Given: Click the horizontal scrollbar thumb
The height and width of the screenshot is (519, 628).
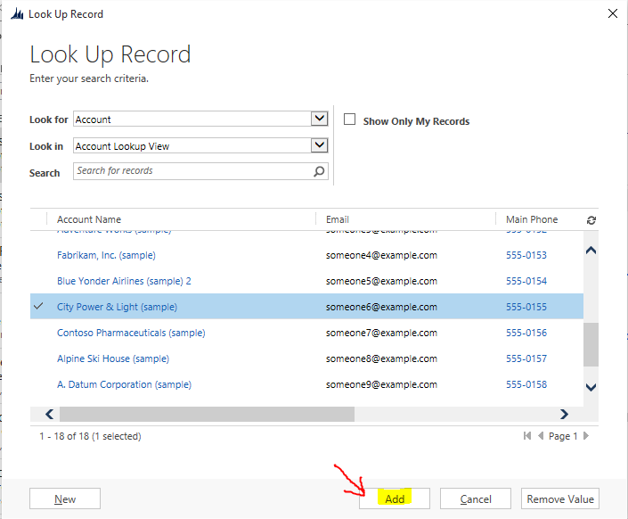Looking at the screenshot, I should click(x=207, y=414).
